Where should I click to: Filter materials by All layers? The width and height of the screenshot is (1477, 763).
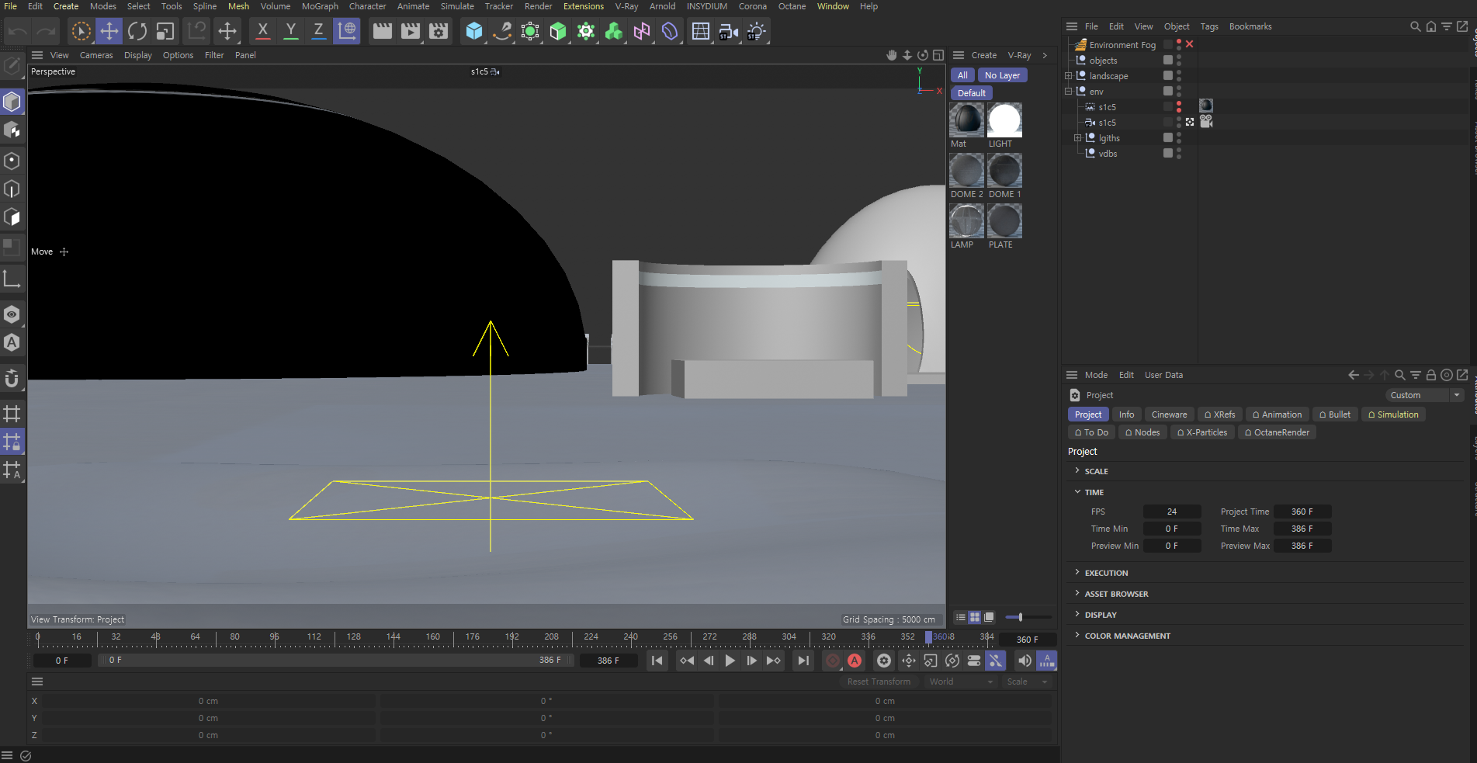(x=962, y=75)
